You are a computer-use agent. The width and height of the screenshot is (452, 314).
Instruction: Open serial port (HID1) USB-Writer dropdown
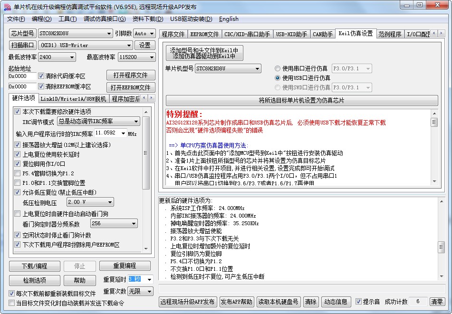coord(86,45)
